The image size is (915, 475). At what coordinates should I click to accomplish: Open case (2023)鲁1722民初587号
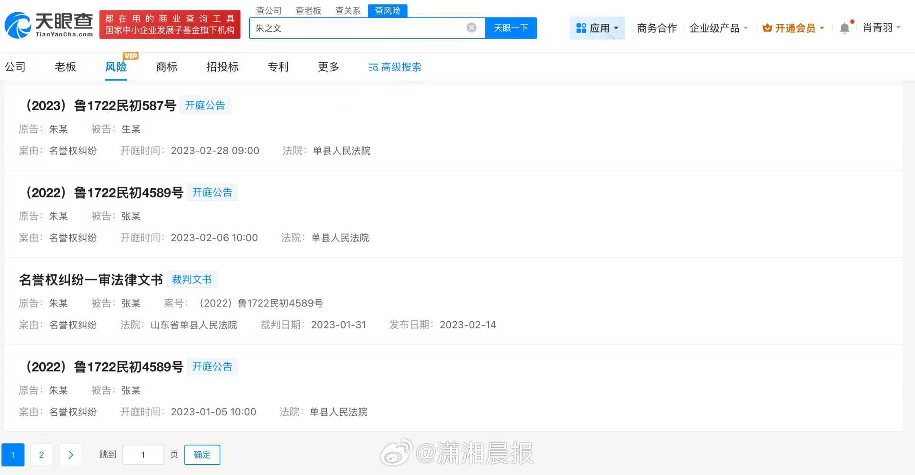[x=102, y=105]
